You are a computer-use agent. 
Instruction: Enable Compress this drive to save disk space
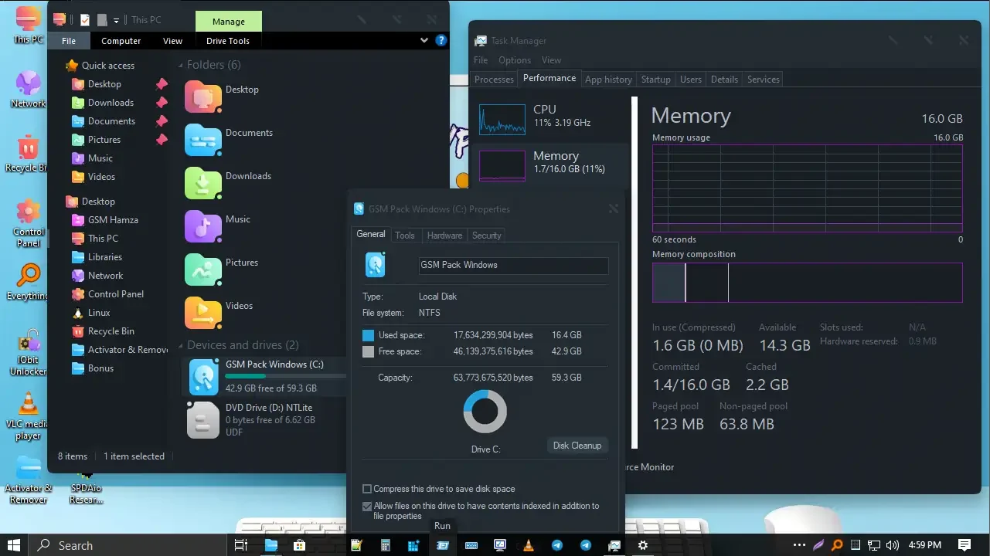coord(367,488)
